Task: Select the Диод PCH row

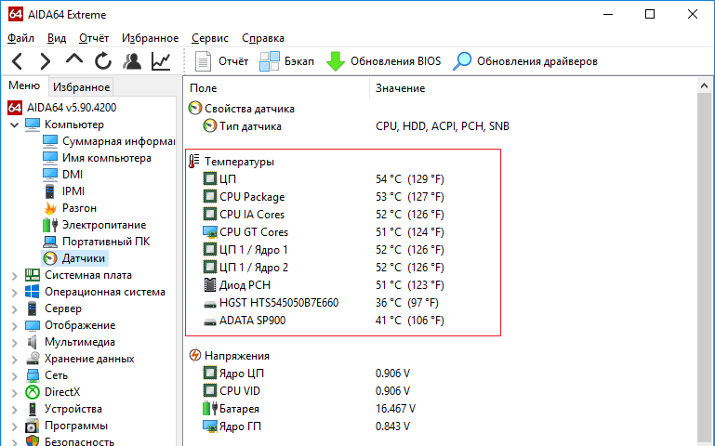Action: 324,285
